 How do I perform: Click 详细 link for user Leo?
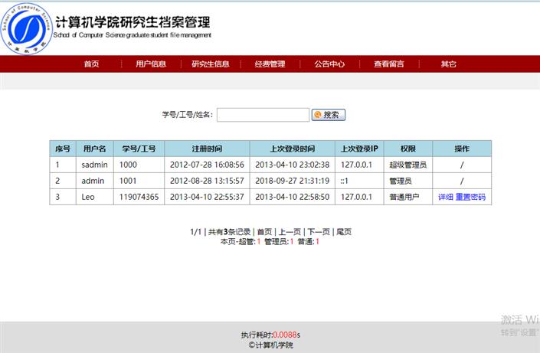coord(445,198)
